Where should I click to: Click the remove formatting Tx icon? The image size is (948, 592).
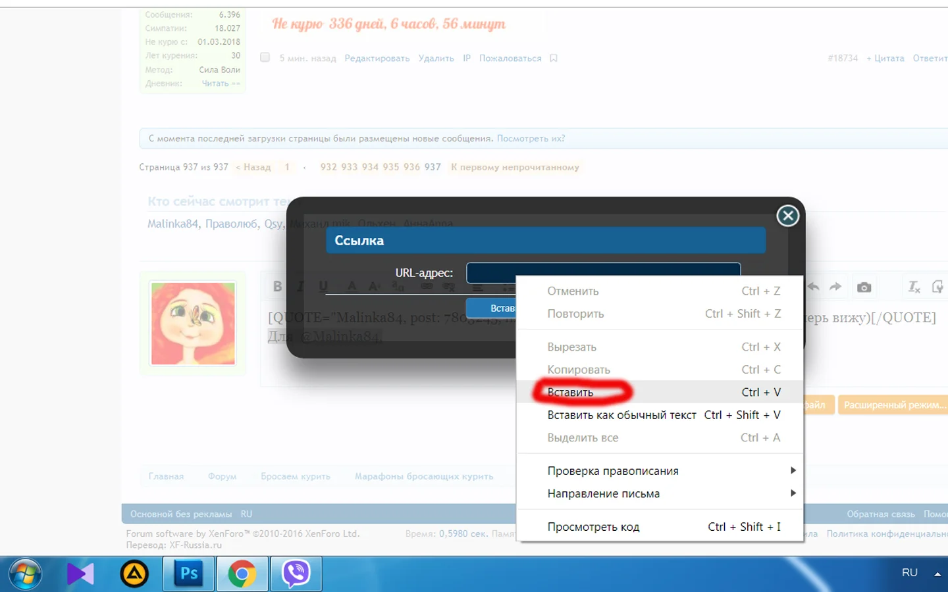(x=914, y=287)
